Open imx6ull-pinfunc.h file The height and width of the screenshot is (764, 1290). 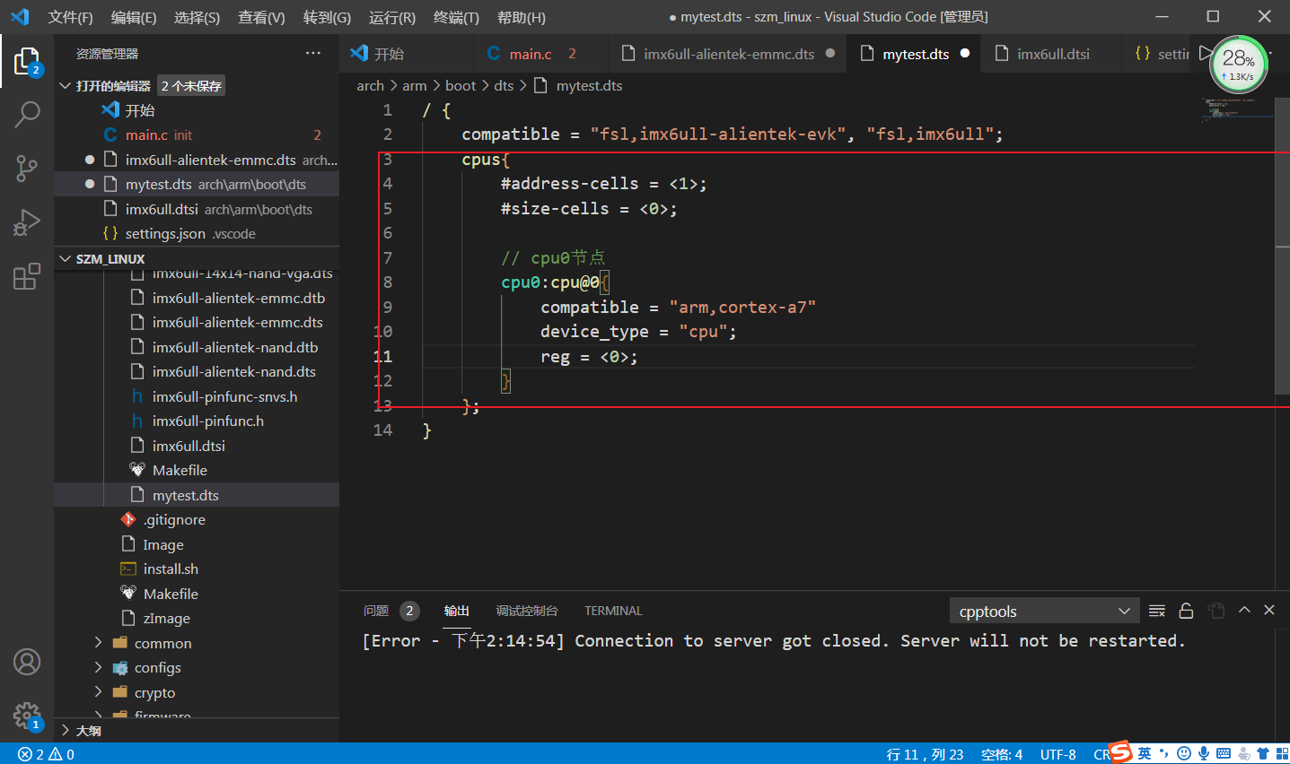pos(207,421)
